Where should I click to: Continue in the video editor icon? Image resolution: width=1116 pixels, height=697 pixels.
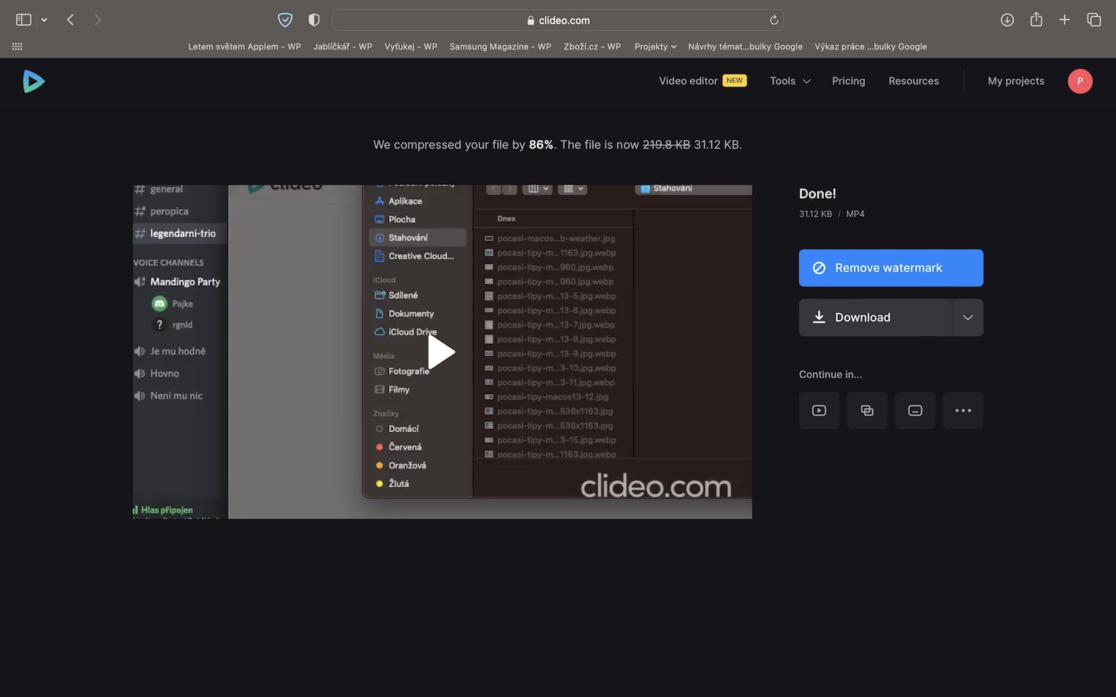click(819, 410)
